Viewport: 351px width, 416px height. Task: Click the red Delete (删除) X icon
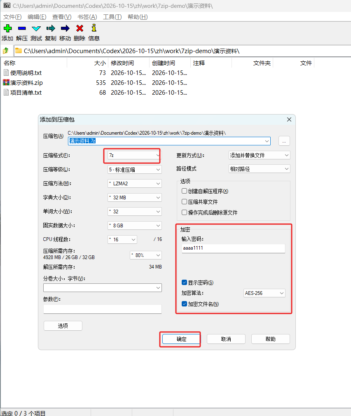pyautogui.click(x=80, y=28)
